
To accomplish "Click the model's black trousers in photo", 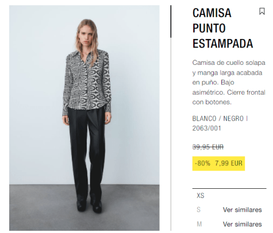I will pyautogui.click(x=87, y=153).
